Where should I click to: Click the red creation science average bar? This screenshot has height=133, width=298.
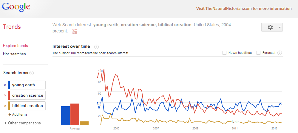click(75, 114)
